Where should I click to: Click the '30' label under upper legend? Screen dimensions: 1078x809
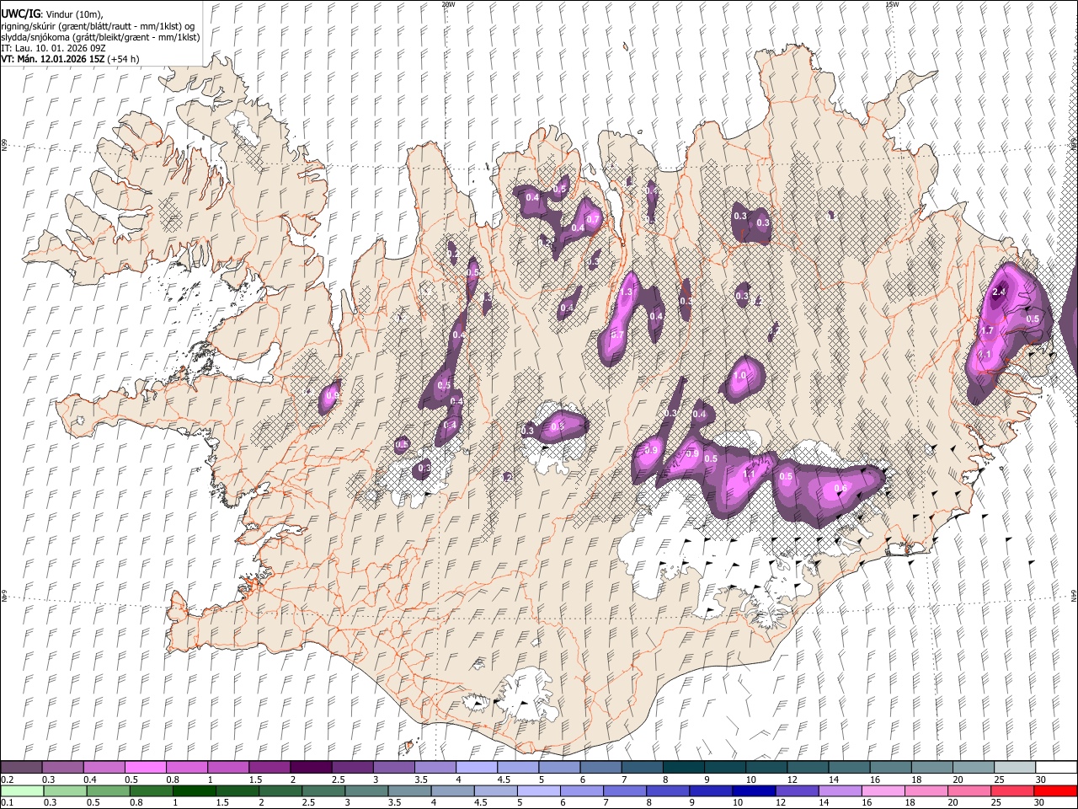pyautogui.click(x=1041, y=780)
